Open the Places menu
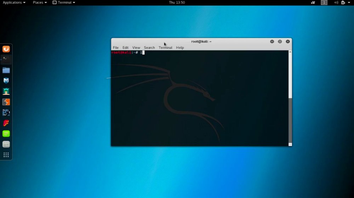 pyautogui.click(x=40, y=2)
